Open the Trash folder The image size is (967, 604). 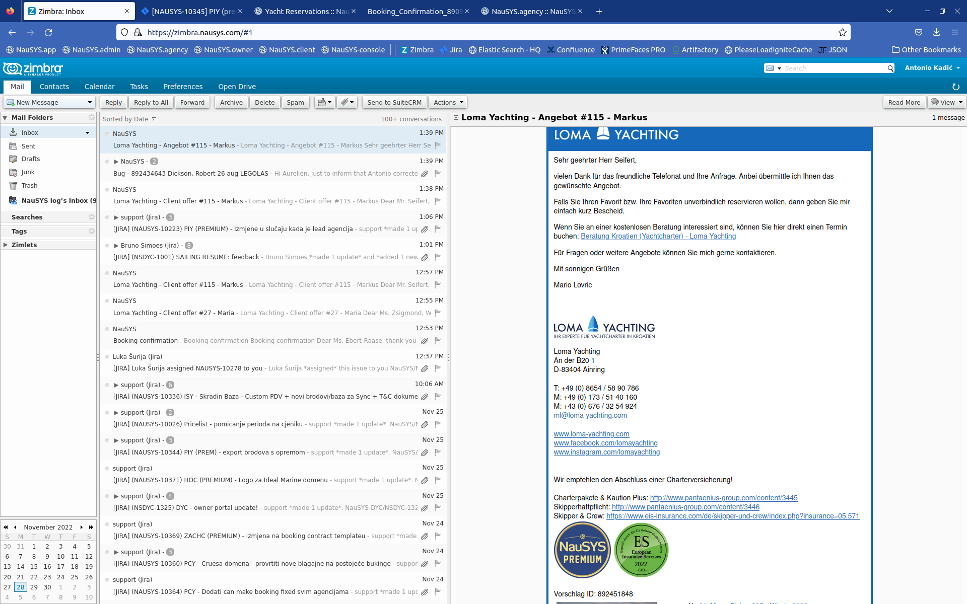[29, 186]
